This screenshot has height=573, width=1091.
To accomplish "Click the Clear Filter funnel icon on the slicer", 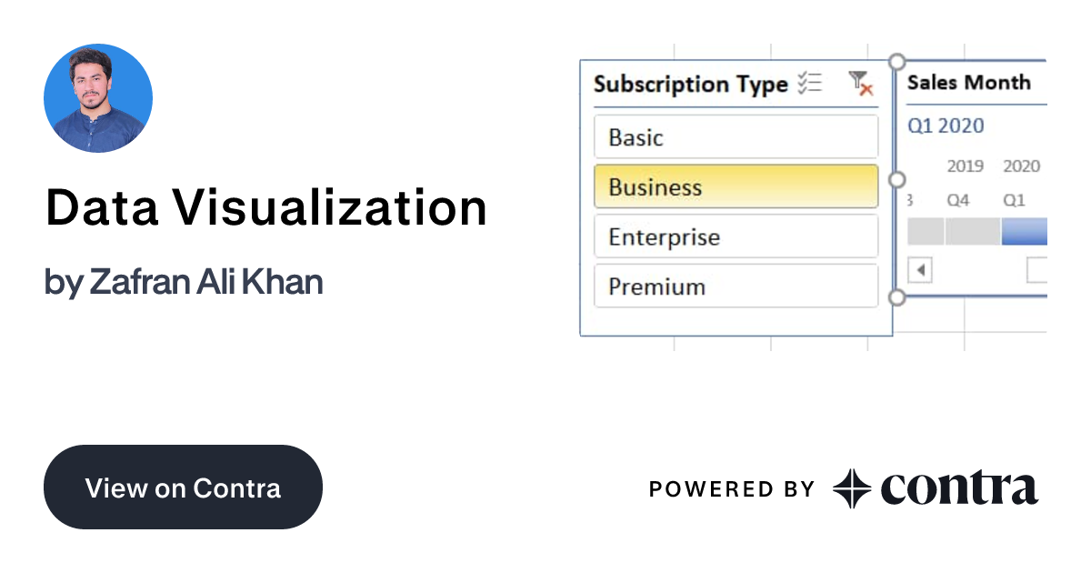I will (859, 84).
